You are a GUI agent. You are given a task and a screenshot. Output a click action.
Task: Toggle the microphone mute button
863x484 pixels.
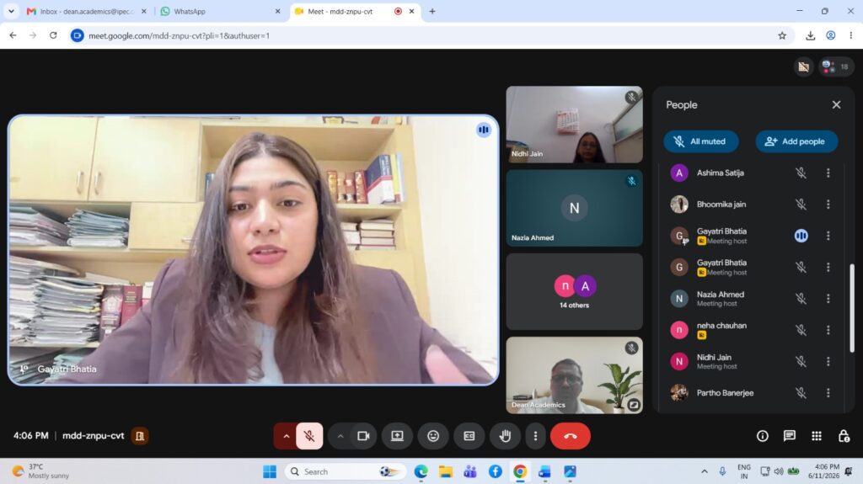point(309,436)
